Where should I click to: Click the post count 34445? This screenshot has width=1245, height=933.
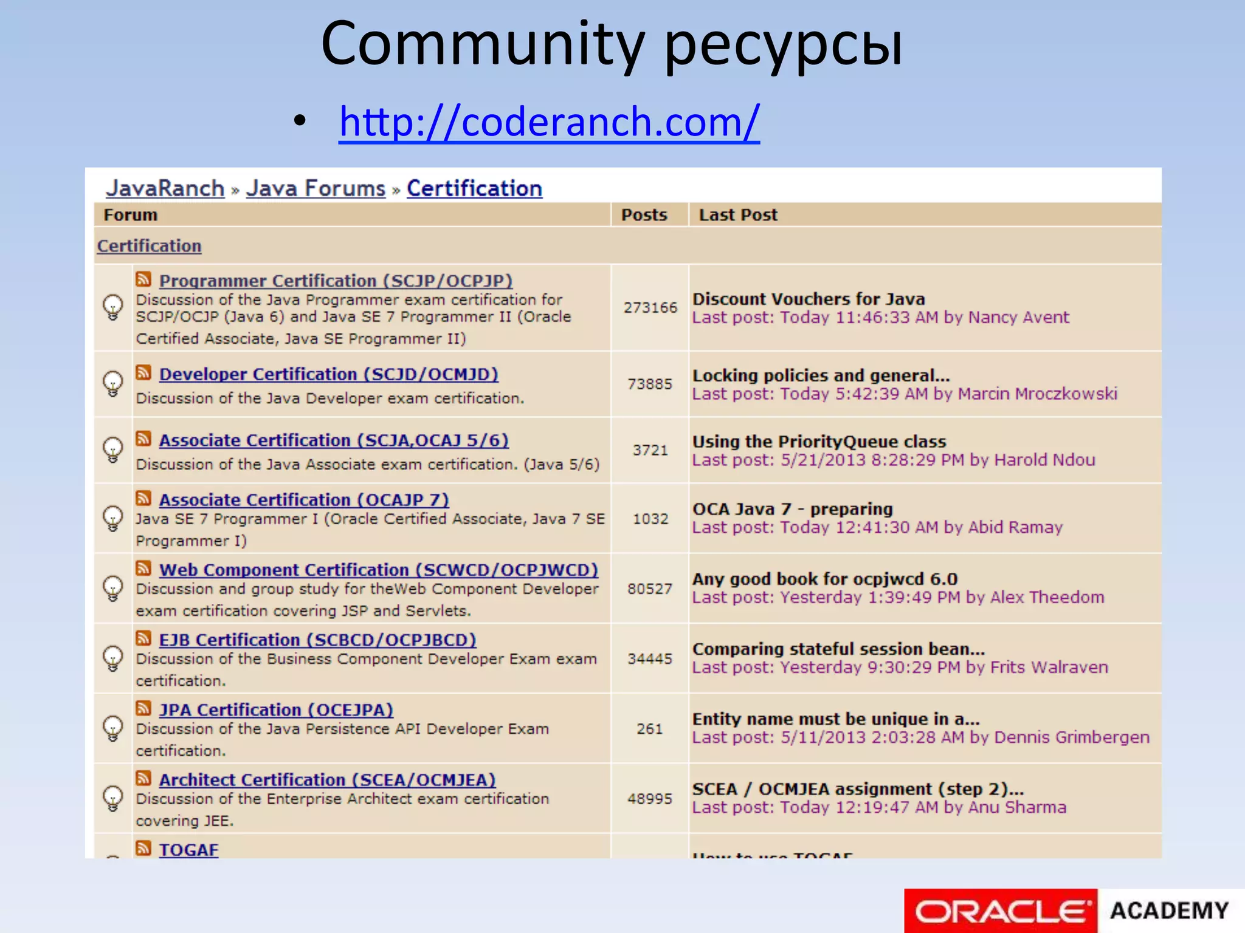(650, 658)
